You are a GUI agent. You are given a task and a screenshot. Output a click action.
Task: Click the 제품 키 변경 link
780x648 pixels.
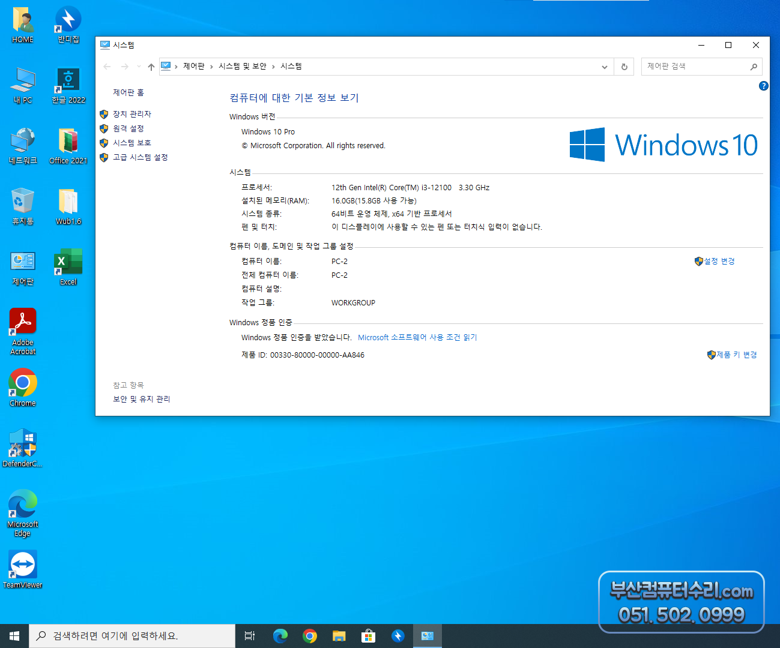tap(737, 355)
